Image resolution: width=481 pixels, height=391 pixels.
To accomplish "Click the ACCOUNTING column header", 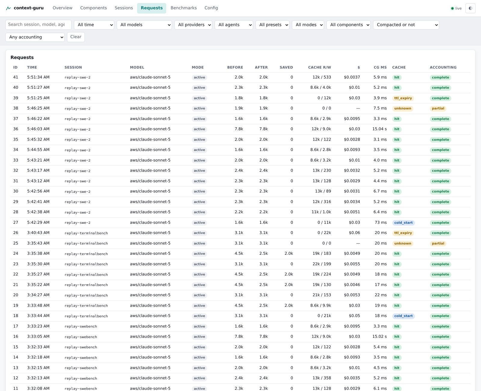I will tap(443, 67).
